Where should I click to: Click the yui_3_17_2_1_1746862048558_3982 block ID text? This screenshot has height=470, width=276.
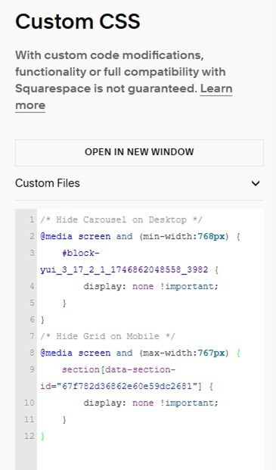click(x=124, y=269)
